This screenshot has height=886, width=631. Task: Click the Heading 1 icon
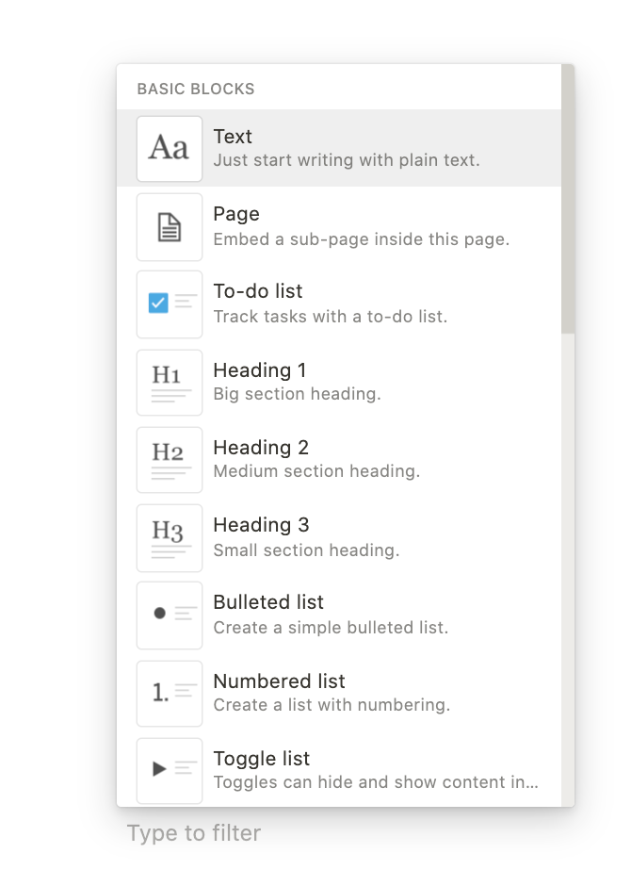169,382
